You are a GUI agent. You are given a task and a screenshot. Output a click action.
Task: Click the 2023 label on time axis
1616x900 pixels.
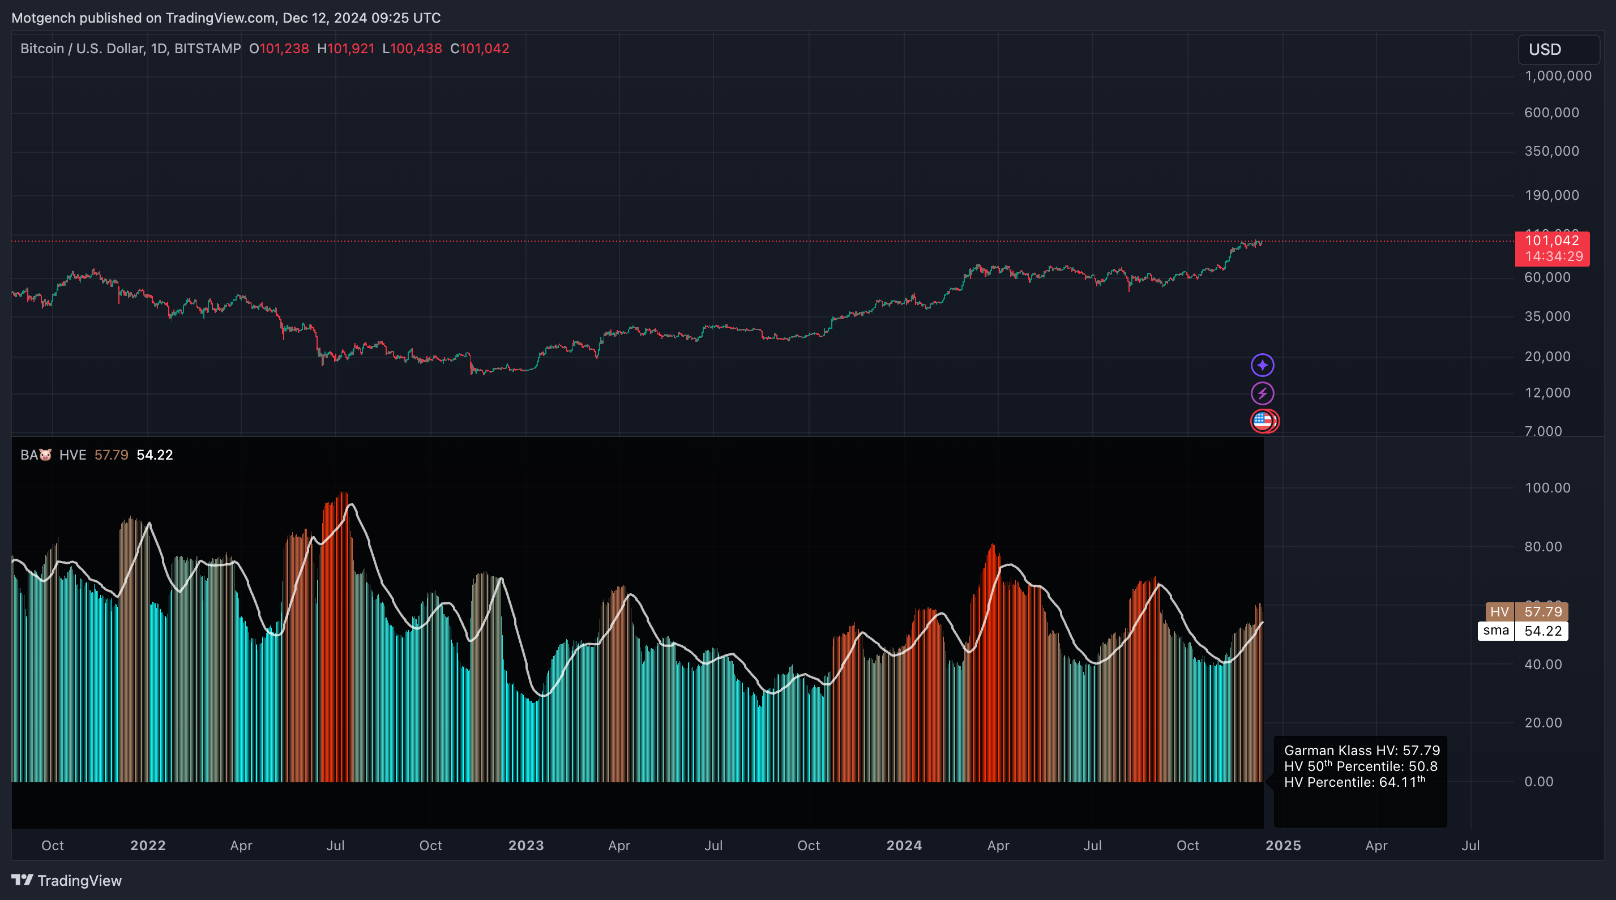click(525, 846)
